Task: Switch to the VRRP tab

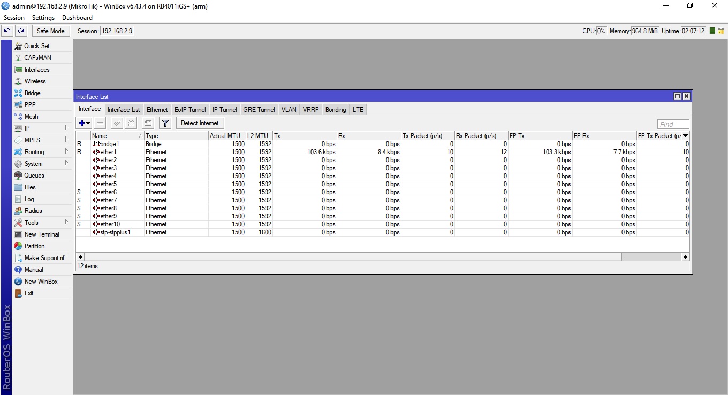Action: coord(311,110)
